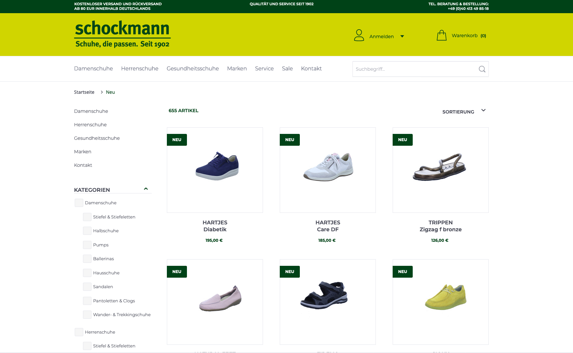The height and width of the screenshot is (353, 573).
Task: Open Herrenschuhe in main navigation
Action: [x=140, y=68]
